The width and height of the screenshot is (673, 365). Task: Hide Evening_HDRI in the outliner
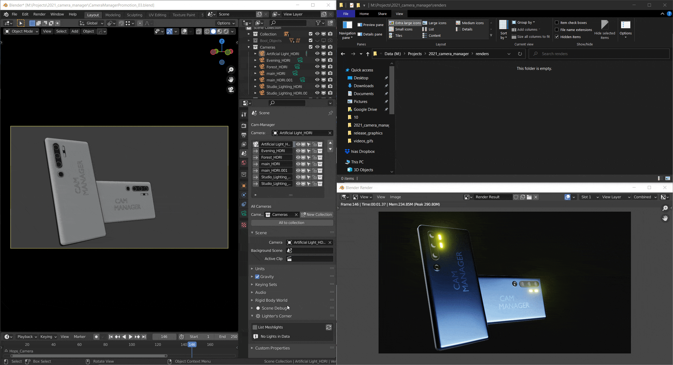click(317, 60)
